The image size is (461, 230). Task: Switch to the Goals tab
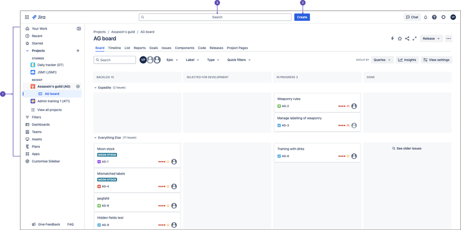(x=154, y=48)
